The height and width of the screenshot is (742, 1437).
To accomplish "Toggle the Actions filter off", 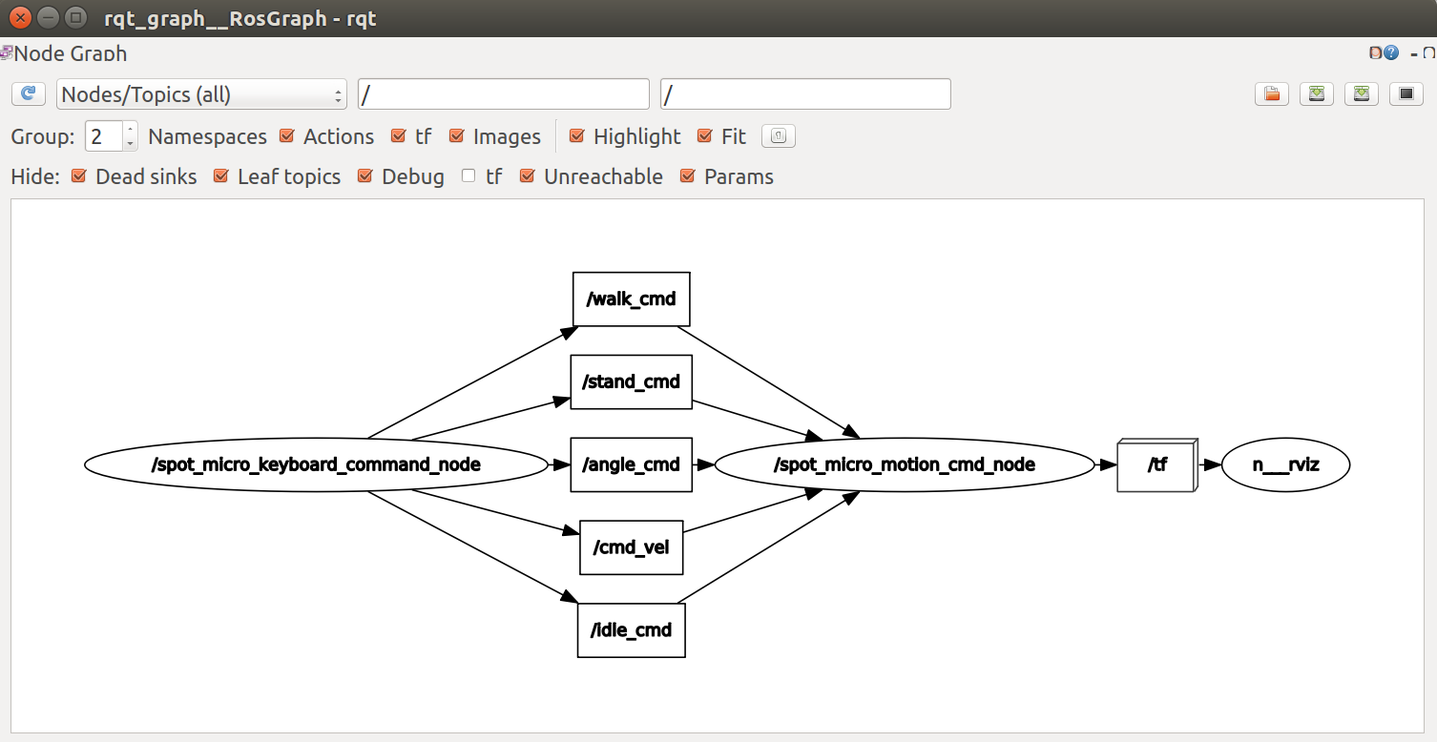I will 286,136.
